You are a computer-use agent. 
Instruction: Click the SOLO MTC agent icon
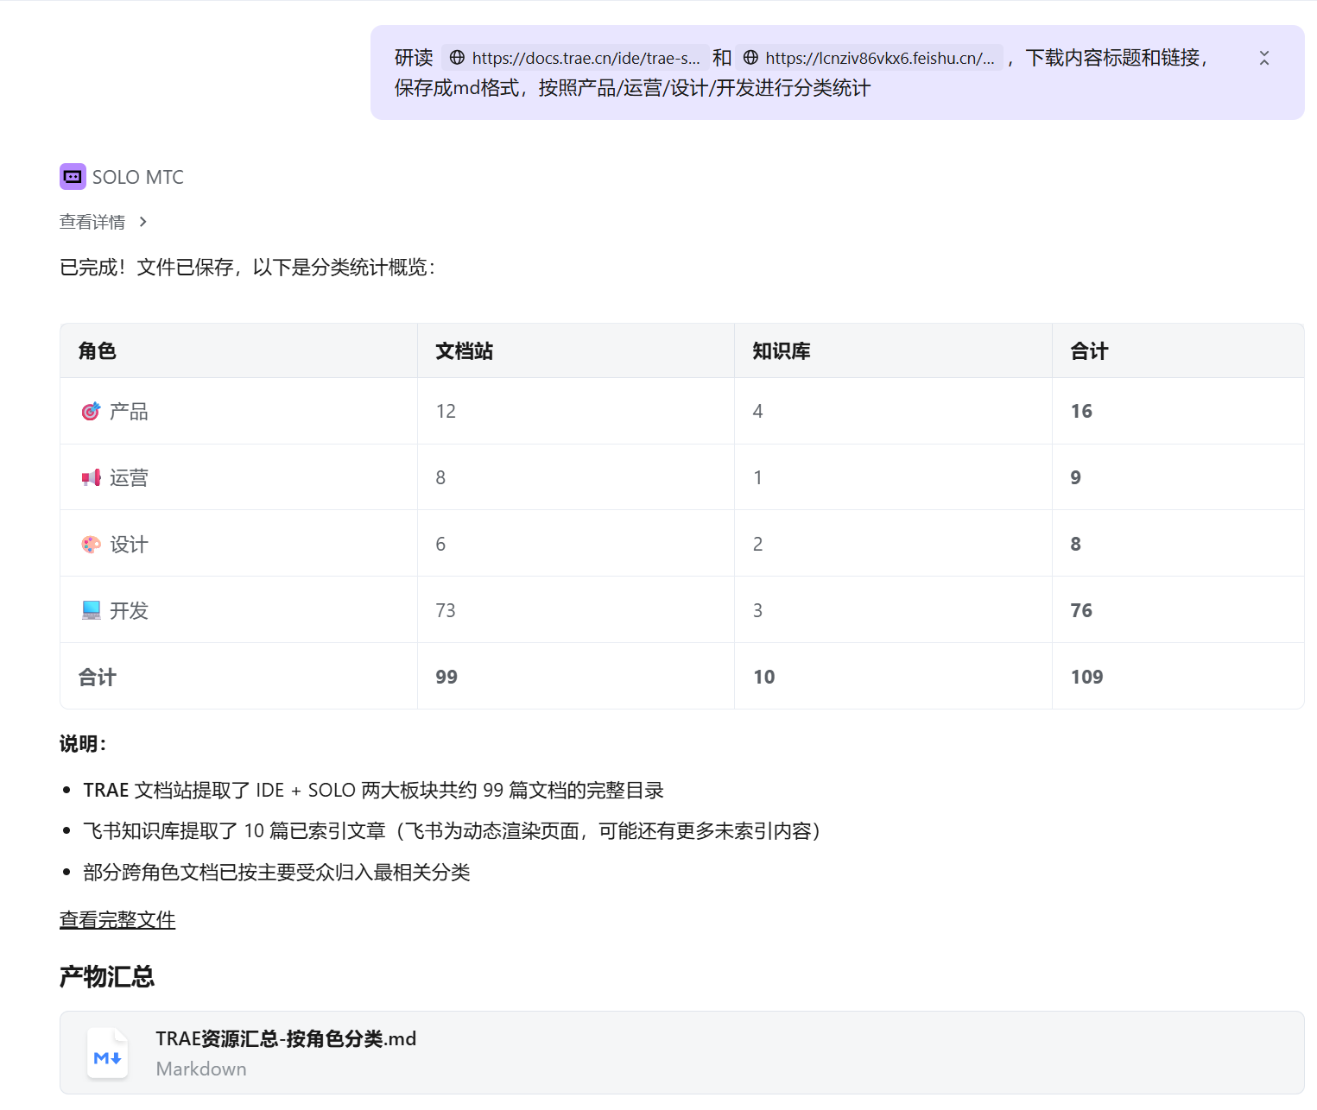[x=73, y=177]
